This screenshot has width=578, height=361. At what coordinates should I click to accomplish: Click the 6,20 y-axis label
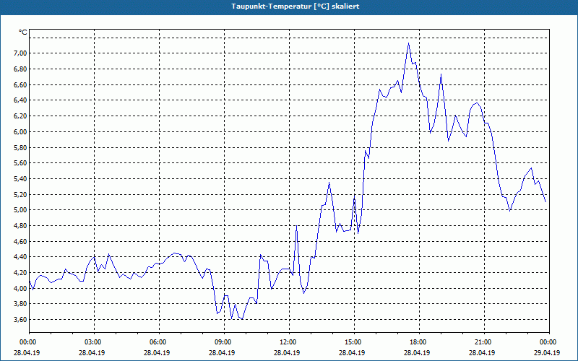(21, 116)
